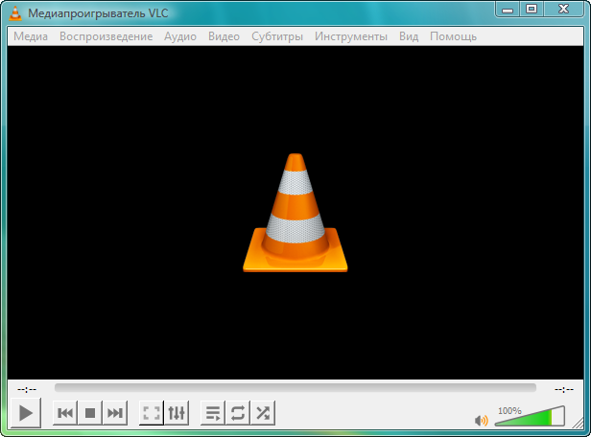The width and height of the screenshot is (591, 437).
Task: Click the playback seek bar
Action: pos(295,388)
